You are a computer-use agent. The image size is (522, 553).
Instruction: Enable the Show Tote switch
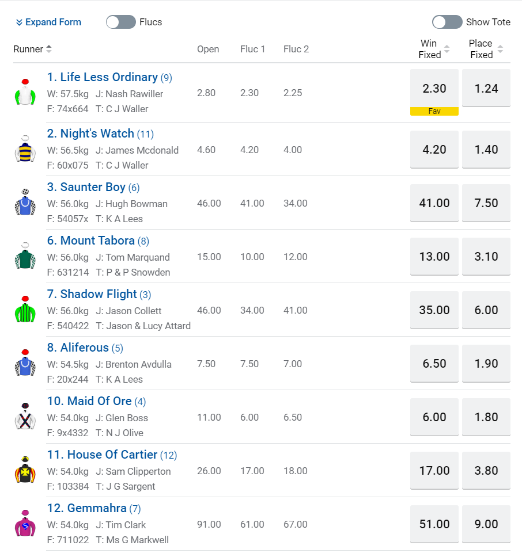click(x=447, y=22)
